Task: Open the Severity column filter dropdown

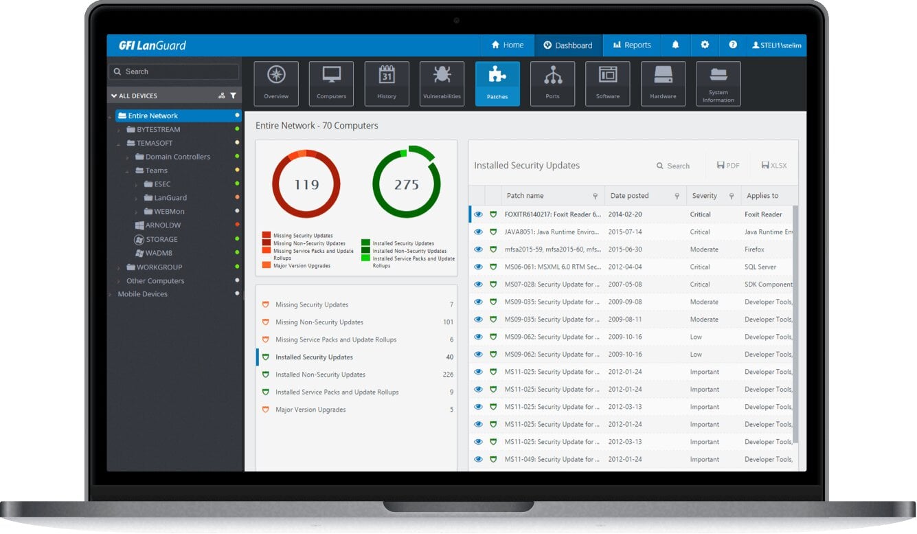Action: [731, 196]
